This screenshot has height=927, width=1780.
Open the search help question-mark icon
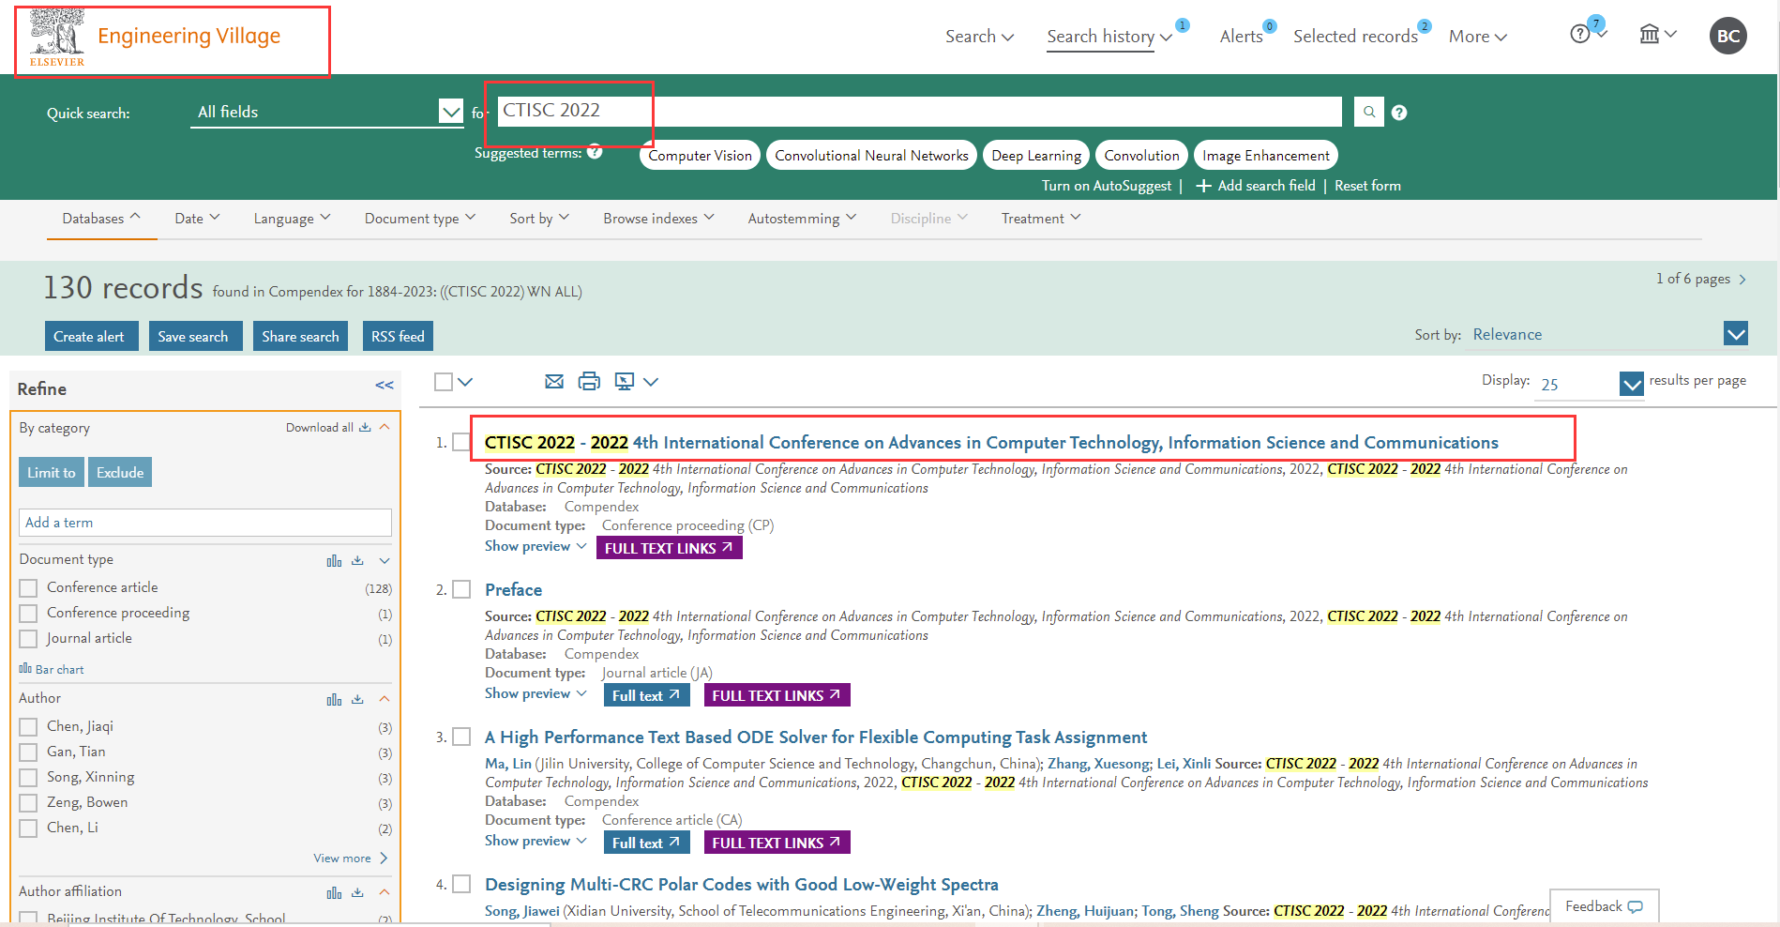pyautogui.click(x=1399, y=113)
